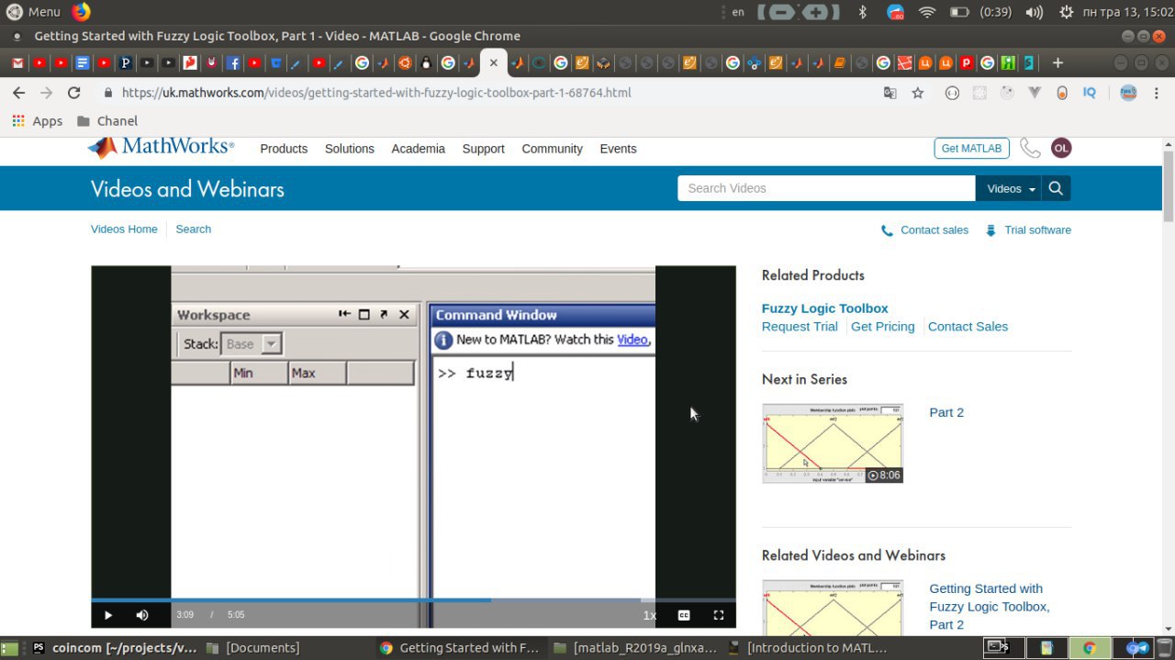Screen dimensions: 1175x660
Task: Open the Support menu
Action: pos(483,149)
